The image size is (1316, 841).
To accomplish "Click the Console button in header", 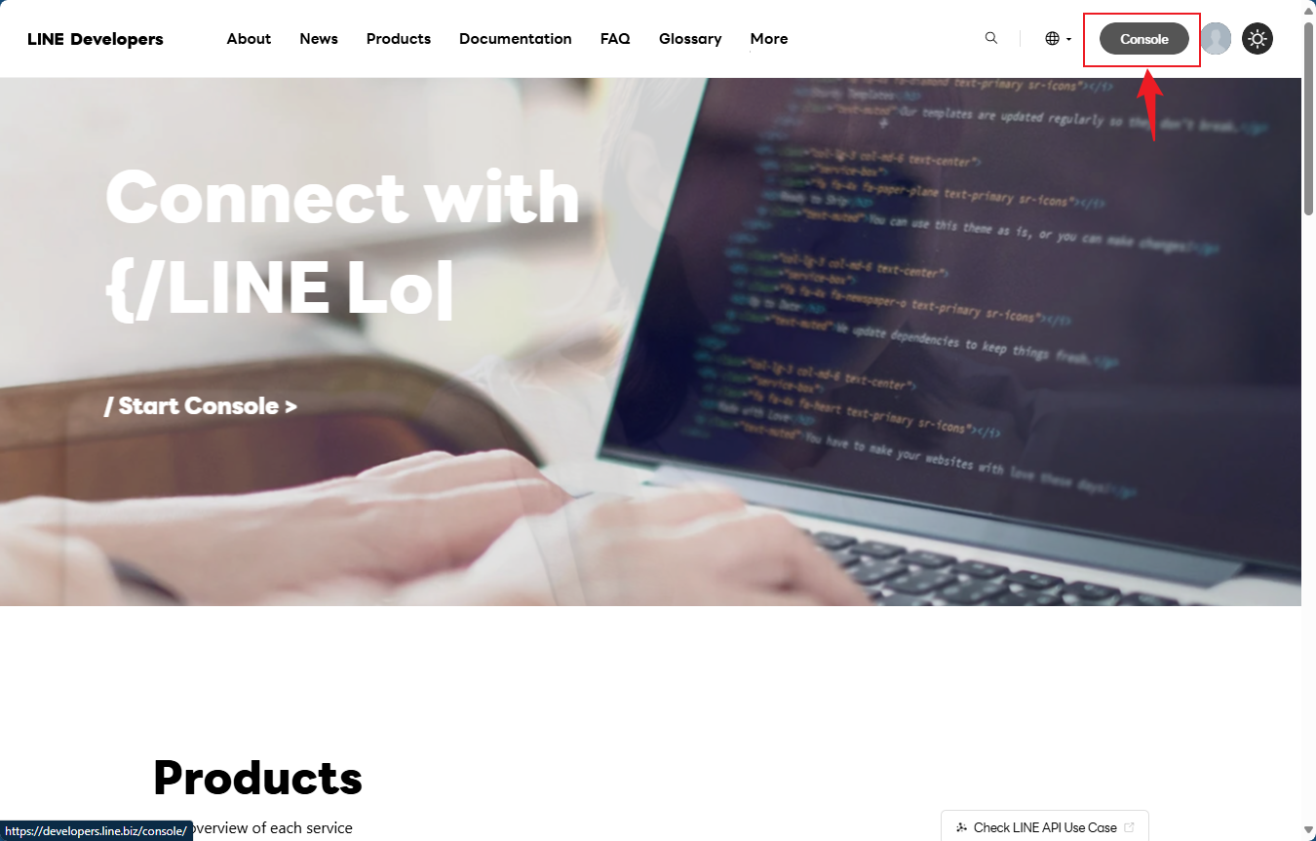I will coord(1144,39).
